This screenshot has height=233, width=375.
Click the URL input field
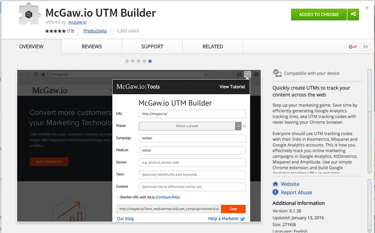pyautogui.click(x=192, y=114)
